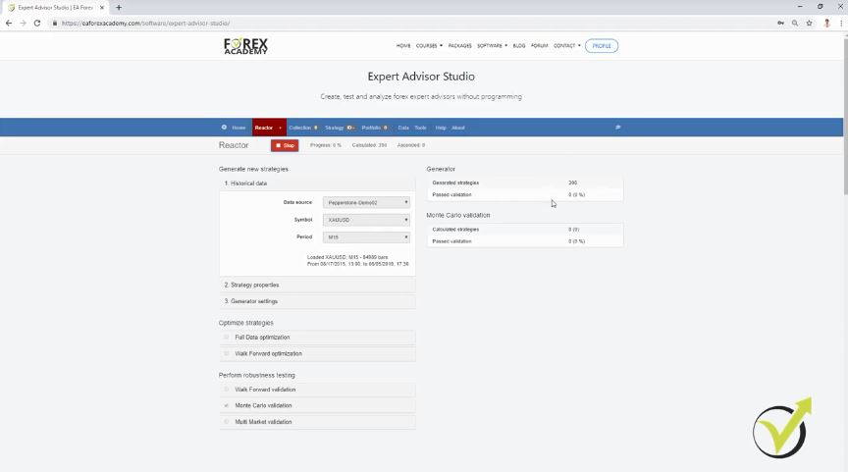This screenshot has height=472, width=848.
Task: Click the Progress 0 % indicator
Action: tap(326, 145)
